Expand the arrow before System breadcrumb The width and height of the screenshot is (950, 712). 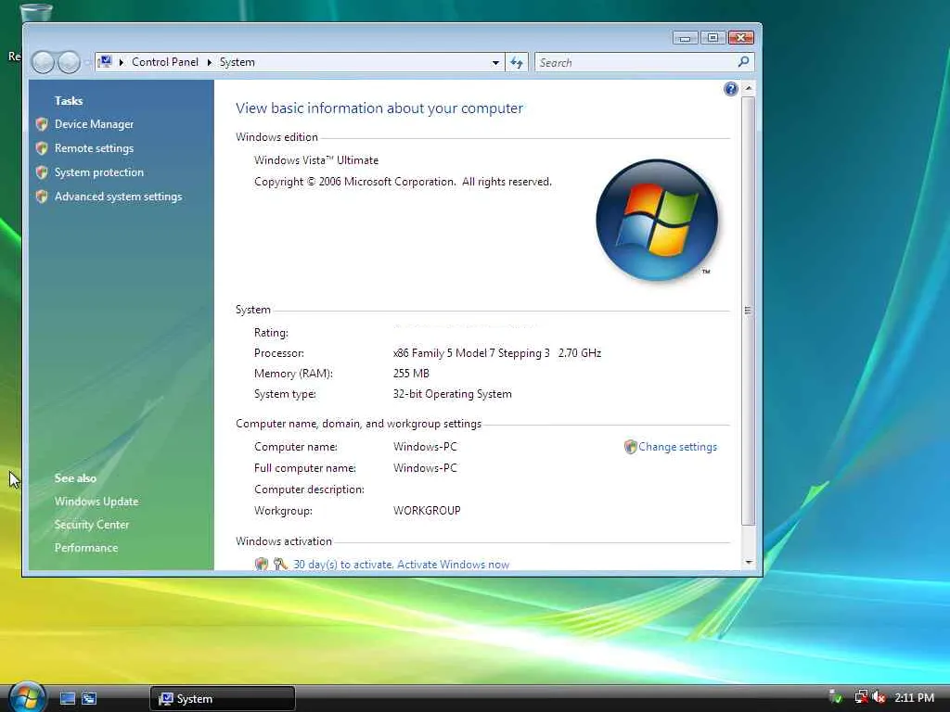[209, 62]
